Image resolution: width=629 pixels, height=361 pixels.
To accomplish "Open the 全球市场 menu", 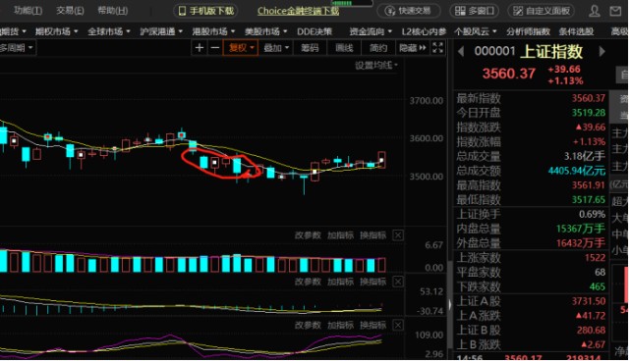I will [x=109, y=31].
